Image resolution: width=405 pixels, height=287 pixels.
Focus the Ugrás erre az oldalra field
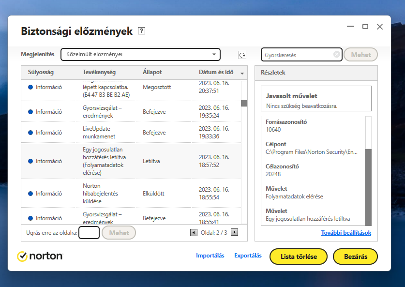click(89, 232)
